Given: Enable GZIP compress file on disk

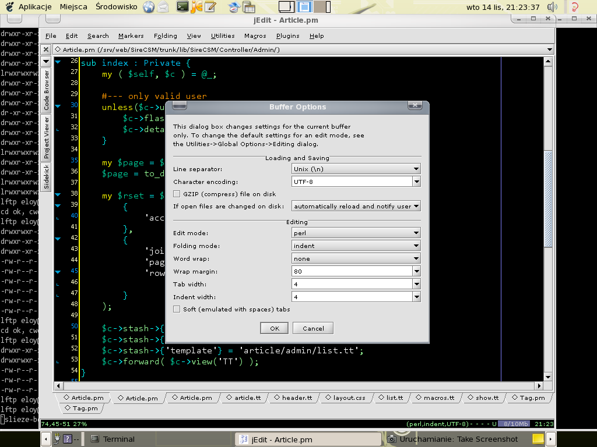Looking at the screenshot, I should (x=177, y=194).
